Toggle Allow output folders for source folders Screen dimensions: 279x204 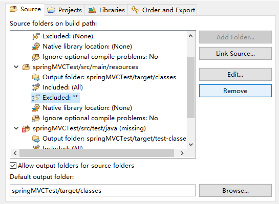click(13, 166)
